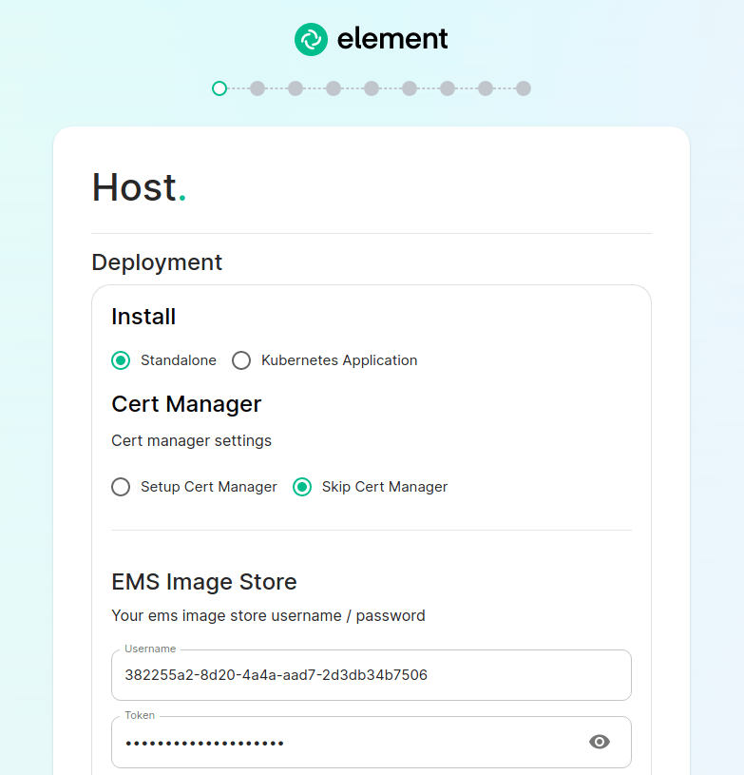The height and width of the screenshot is (775, 744).
Task: Select the Skip Cert Manager radio button
Action: (302, 487)
